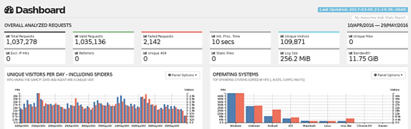Click the 1,035,136 valid requests value
This screenshot has width=411, height=129.
[91, 42]
